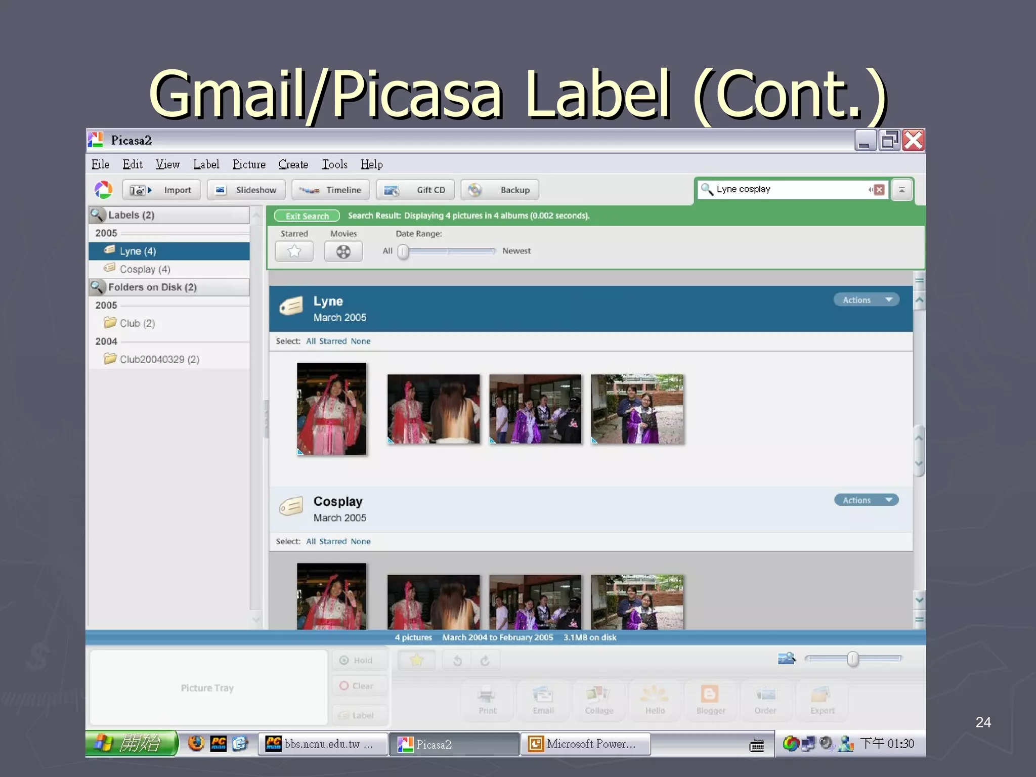
Task: Click the Picasa logo icon in toolbar
Action: (103, 190)
